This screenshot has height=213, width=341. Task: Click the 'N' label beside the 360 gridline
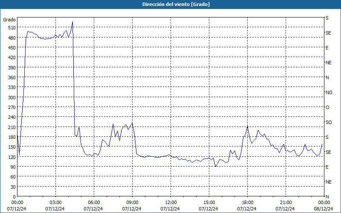click(x=327, y=78)
